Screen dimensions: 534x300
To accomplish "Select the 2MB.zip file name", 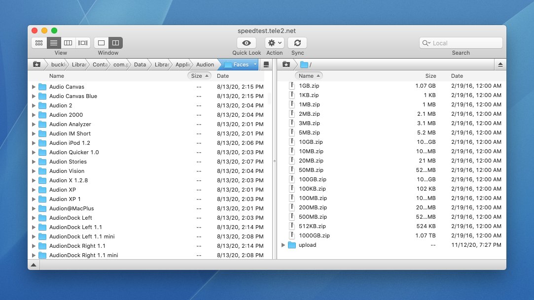I will (309, 114).
